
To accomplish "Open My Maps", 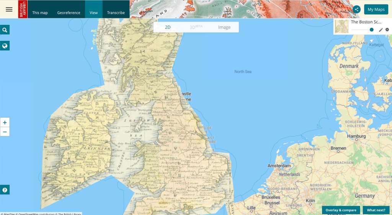I will point(376,10).
